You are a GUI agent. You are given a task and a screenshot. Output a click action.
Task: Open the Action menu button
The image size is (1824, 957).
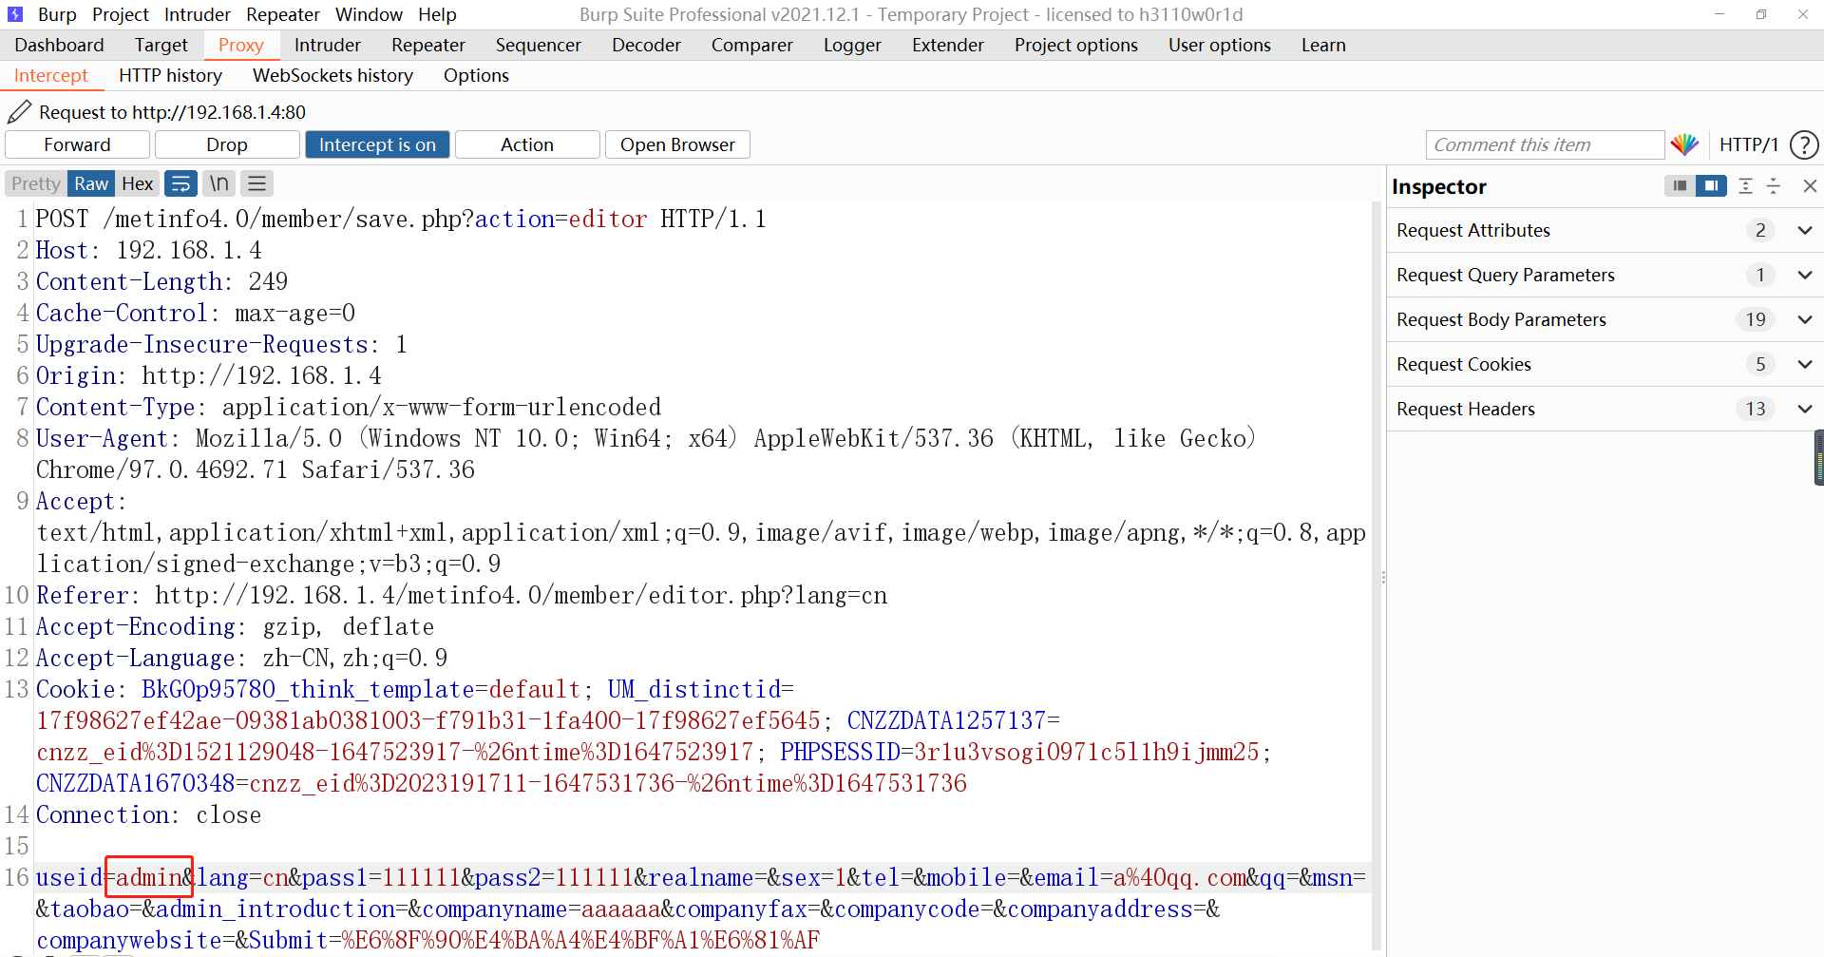527,144
